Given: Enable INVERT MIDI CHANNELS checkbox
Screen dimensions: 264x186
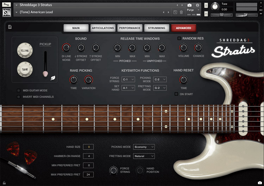Looking at the screenshot, I should [19, 97].
